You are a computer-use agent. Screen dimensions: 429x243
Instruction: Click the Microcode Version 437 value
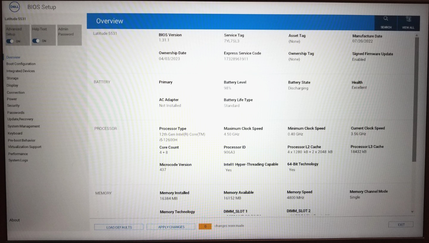point(163,170)
